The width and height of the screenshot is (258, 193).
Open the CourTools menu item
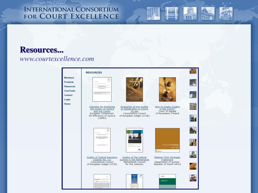[x=70, y=91]
